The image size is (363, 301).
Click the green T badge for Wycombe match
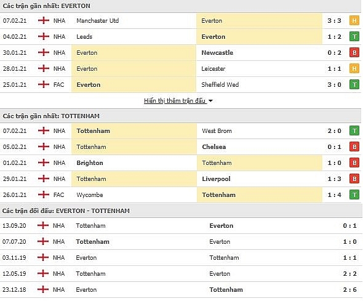pos(354,195)
